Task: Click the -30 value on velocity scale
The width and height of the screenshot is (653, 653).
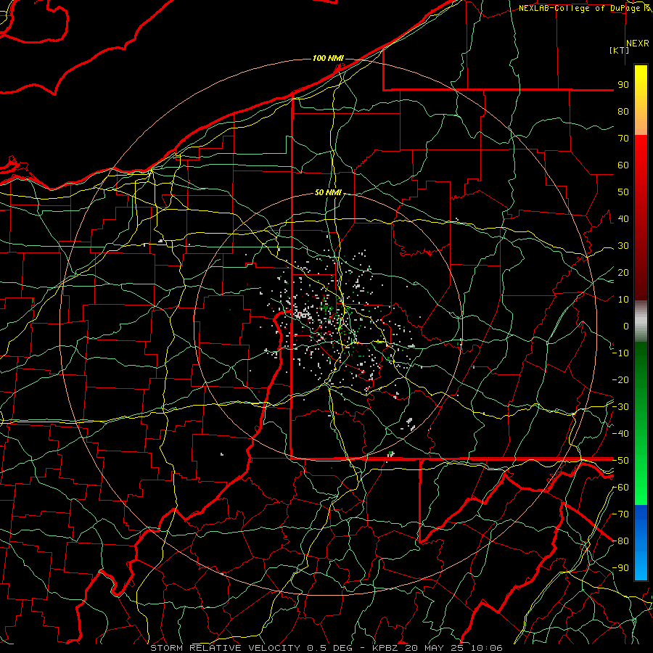Action: [620, 407]
